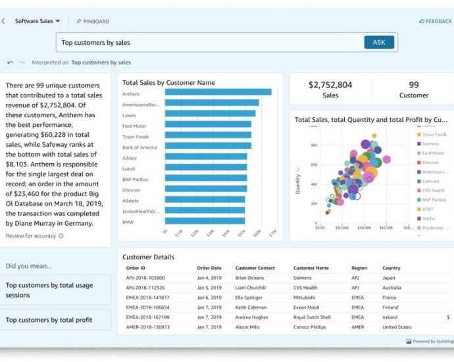The width and height of the screenshot is (454, 362).
Task: Click the Anthem bar in sales chart
Action: coord(218,92)
